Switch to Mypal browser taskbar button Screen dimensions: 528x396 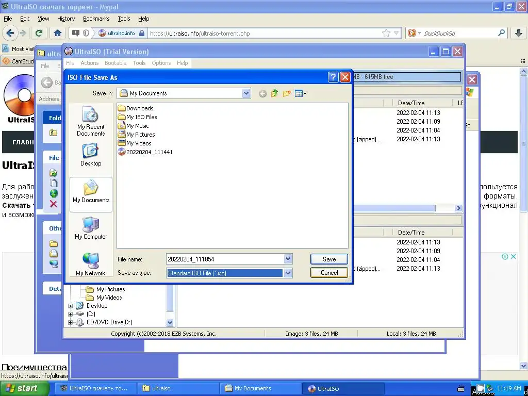(x=95, y=388)
